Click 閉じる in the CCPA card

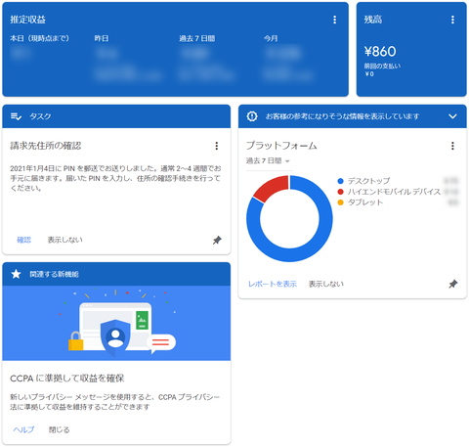[59, 429]
